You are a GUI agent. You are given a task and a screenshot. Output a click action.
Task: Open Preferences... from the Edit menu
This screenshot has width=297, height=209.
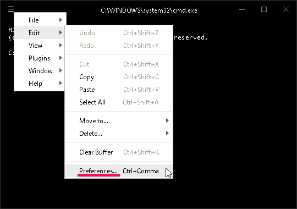(119, 171)
